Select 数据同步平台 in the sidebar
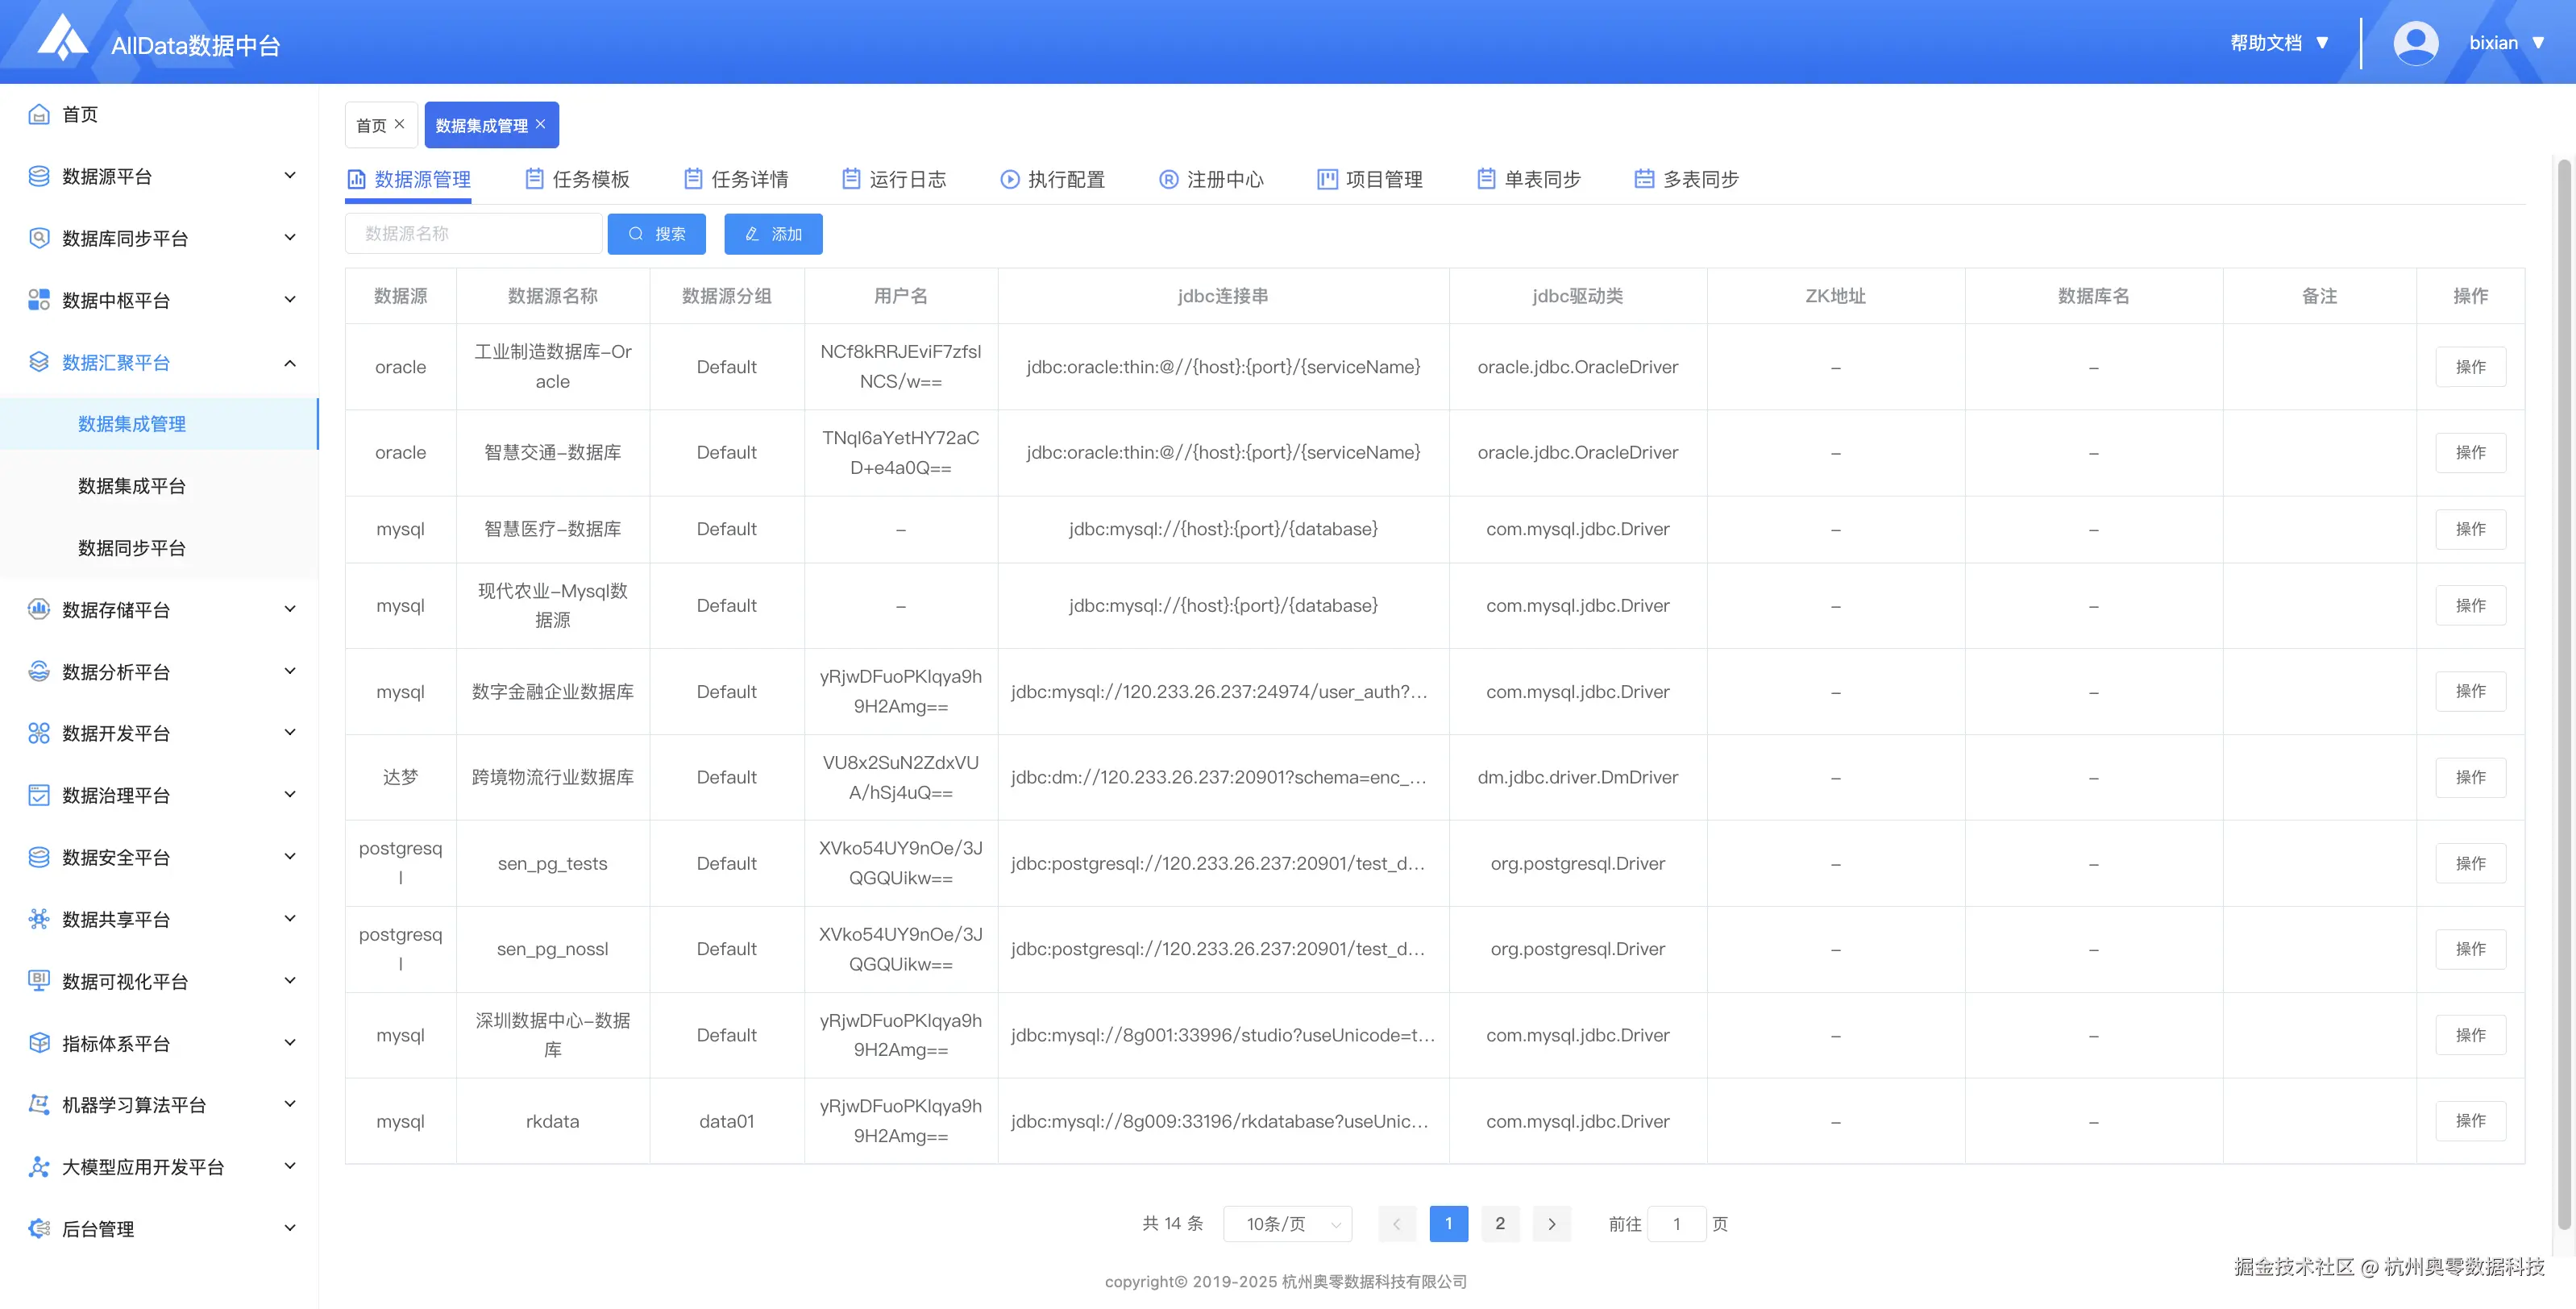Viewport: 2576px width, 1309px height. pyautogui.click(x=132, y=548)
